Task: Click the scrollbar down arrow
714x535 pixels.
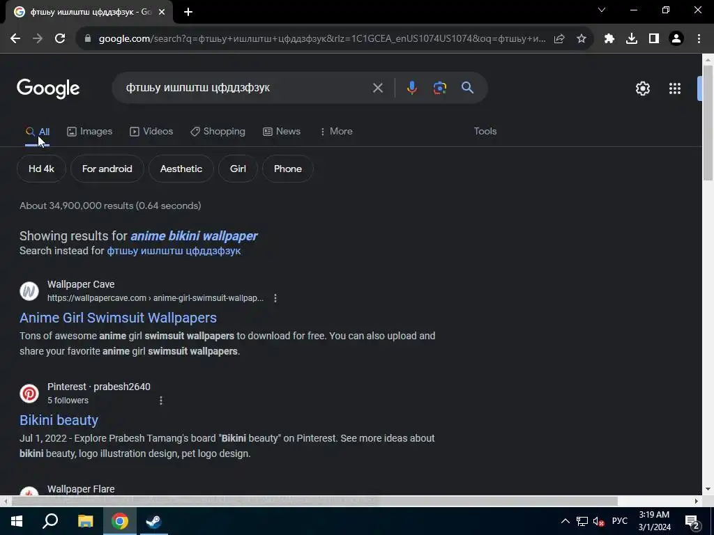Action: point(708,489)
